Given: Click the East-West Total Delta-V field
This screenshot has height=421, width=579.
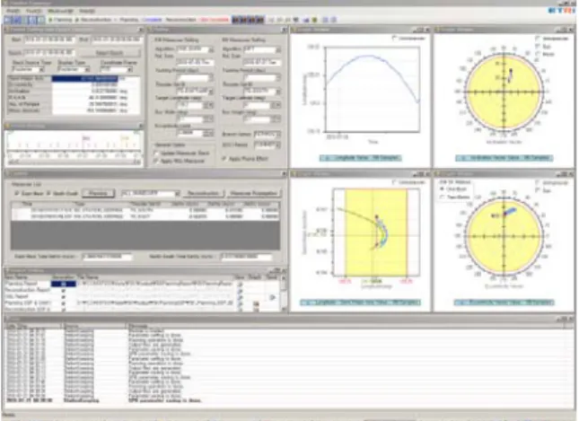Looking at the screenshot, I should pos(107,256).
